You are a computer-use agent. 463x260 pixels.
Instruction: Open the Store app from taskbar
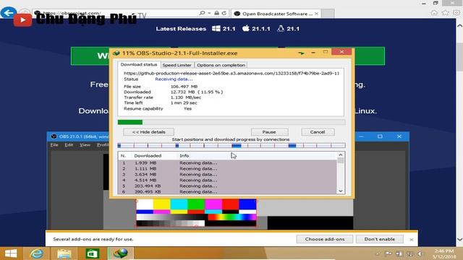[x=92, y=253]
